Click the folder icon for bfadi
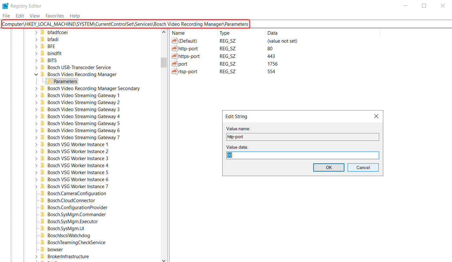Screen dimensions: 452x262 (43, 39)
